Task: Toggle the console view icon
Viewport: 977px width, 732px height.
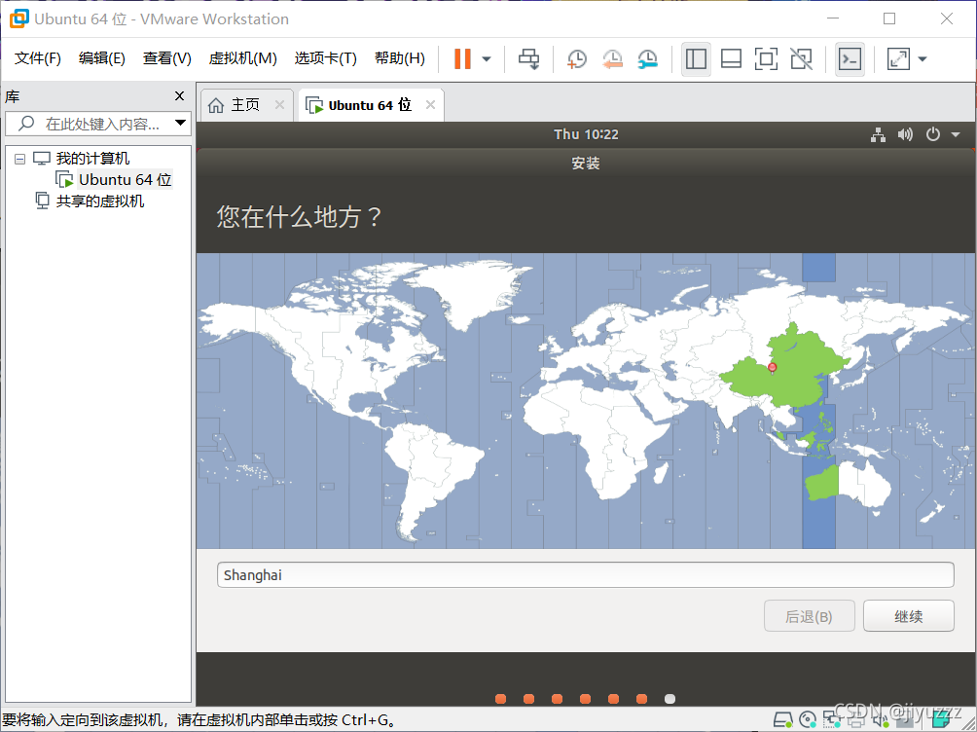Action: (850, 59)
